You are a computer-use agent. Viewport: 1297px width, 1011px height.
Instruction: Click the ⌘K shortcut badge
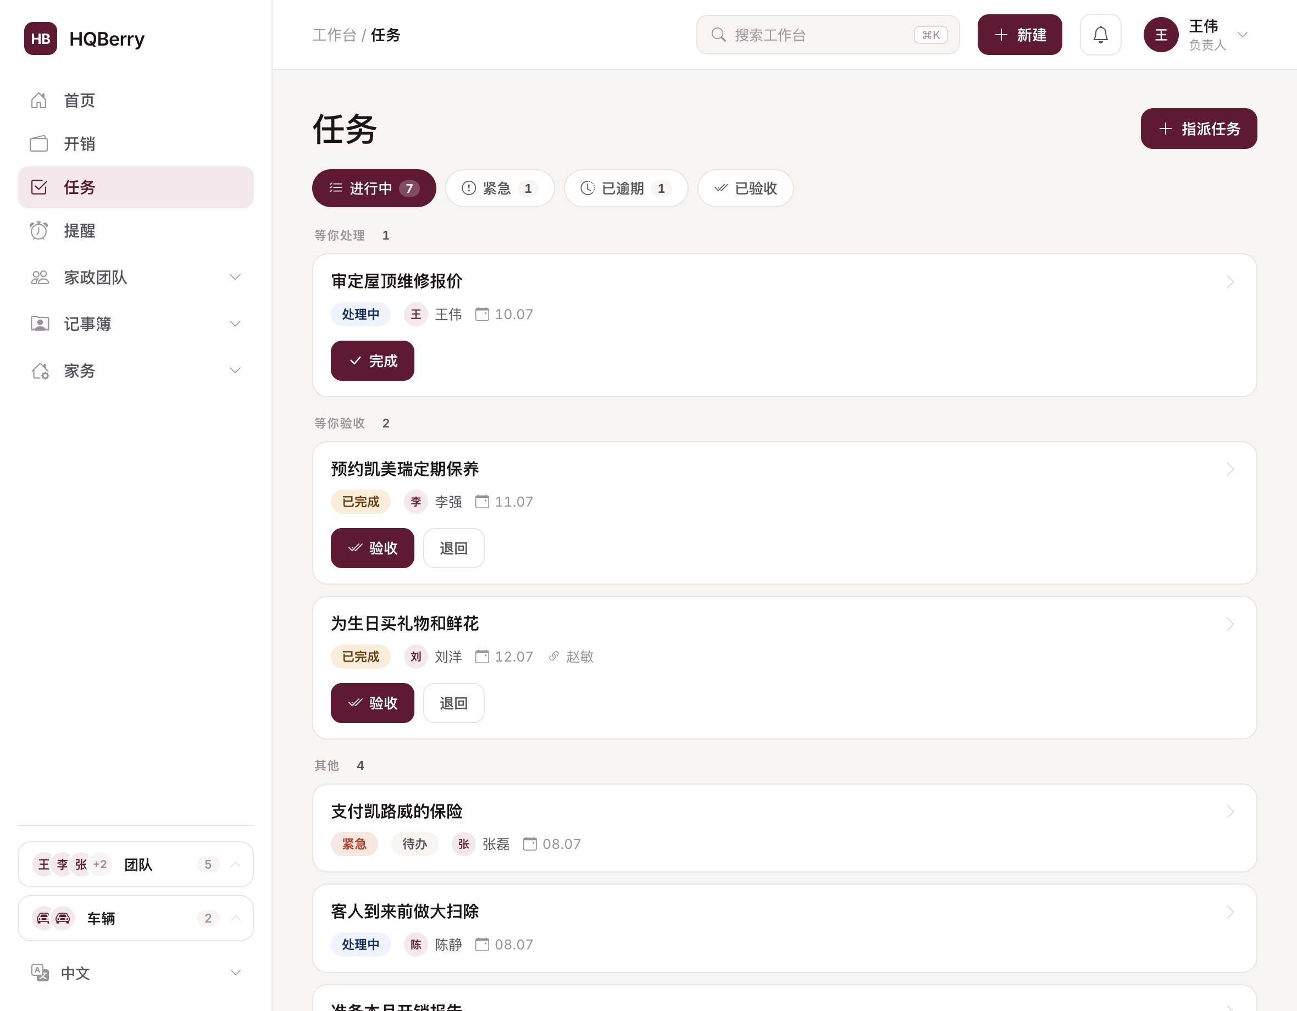click(930, 35)
